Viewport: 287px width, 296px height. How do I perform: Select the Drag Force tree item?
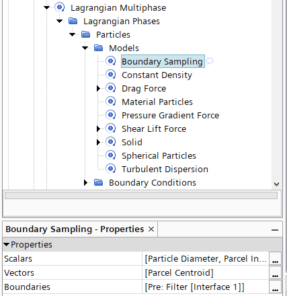(144, 88)
